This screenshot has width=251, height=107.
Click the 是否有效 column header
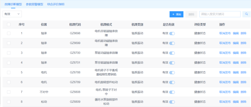point(169,25)
